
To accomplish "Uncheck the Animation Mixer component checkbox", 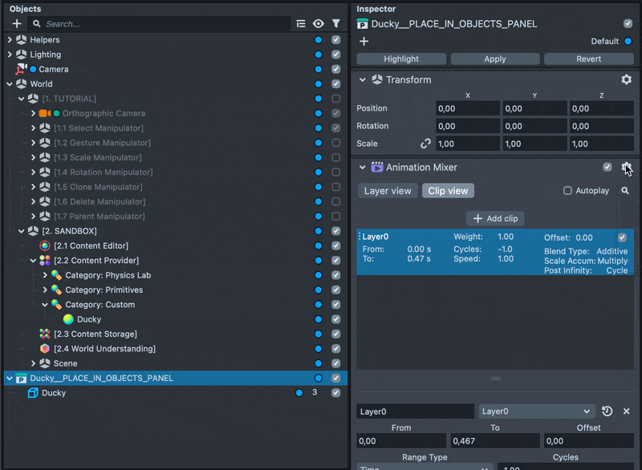I will [607, 167].
